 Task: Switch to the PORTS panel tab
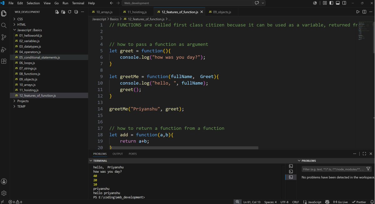click(132, 154)
